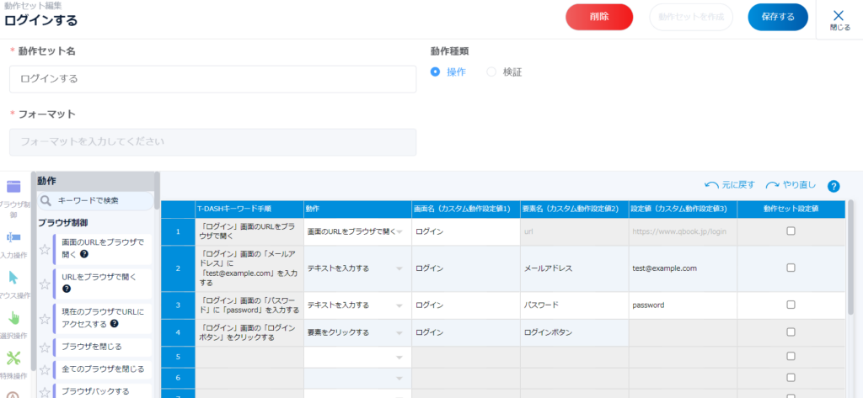Open the empty 動作 dropdown in row 5
863x398 pixels.
(x=399, y=358)
